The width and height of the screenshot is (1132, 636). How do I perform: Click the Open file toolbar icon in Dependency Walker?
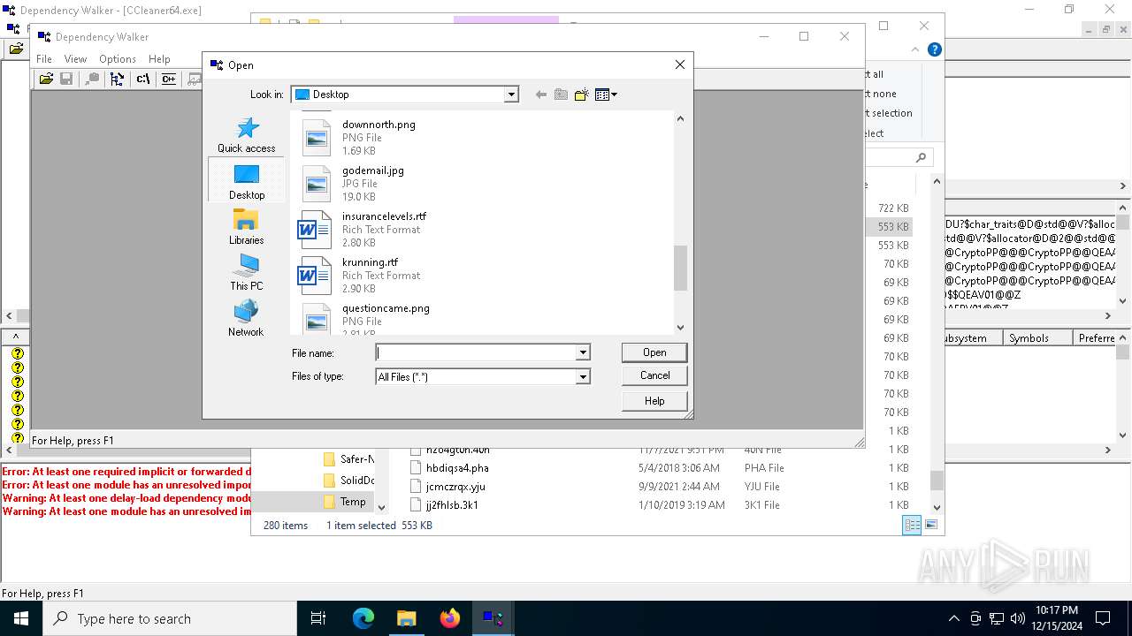[46, 79]
